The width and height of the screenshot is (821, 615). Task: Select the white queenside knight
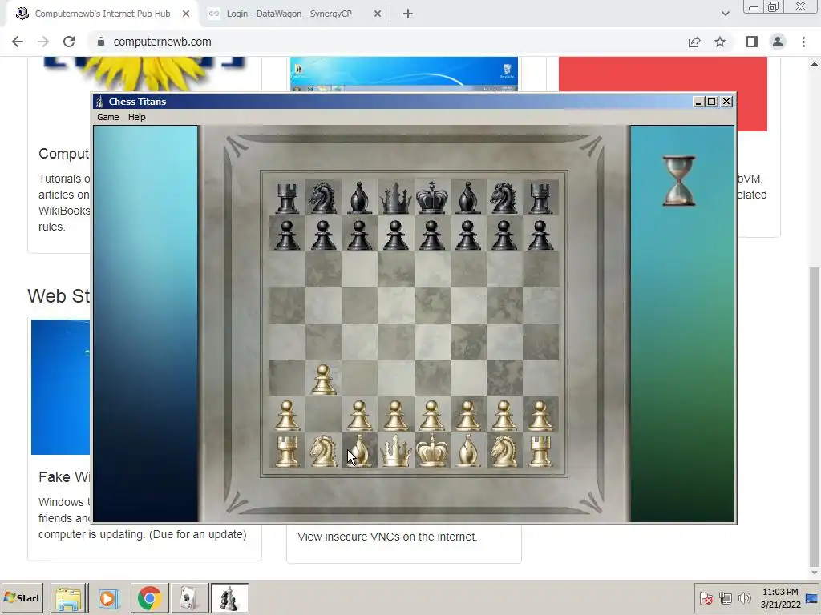coord(323,451)
